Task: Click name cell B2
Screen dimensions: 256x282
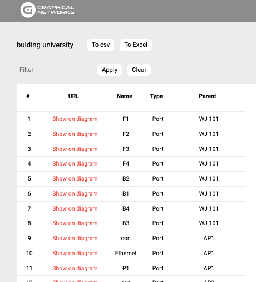Action: [x=126, y=178]
